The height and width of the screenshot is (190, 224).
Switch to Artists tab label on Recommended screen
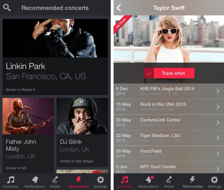point(55,186)
